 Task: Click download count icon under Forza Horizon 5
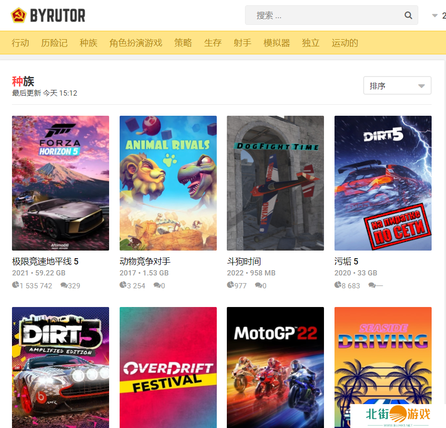click(x=15, y=285)
